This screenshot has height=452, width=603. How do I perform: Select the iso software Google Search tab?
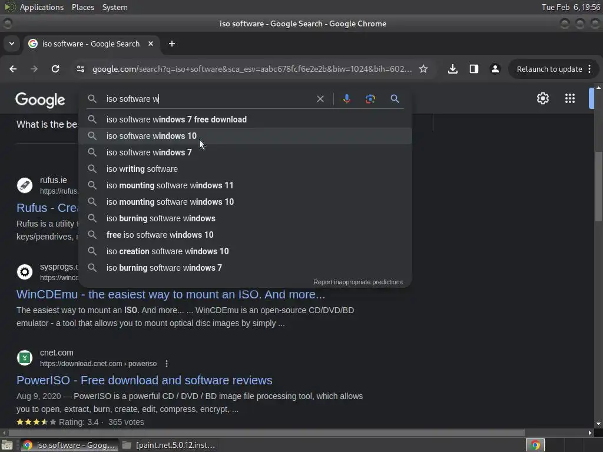[x=91, y=44]
